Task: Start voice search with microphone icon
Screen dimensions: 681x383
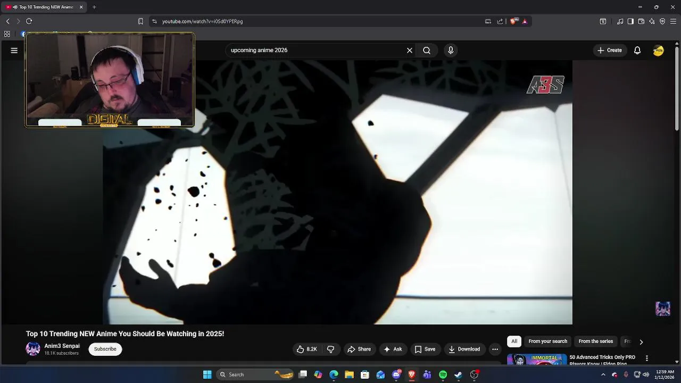Action: click(451, 51)
